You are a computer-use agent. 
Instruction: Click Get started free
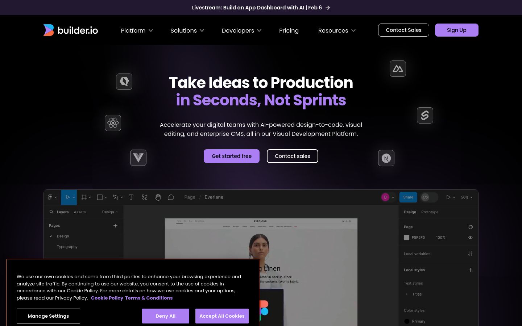pyautogui.click(x=232, y=156)
